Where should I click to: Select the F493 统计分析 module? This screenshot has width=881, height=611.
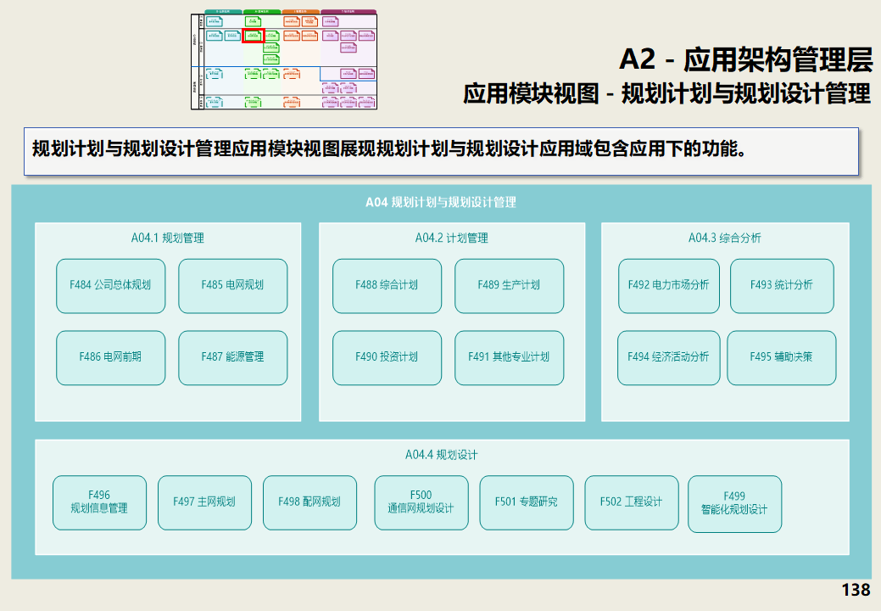(x=782, y=285)
